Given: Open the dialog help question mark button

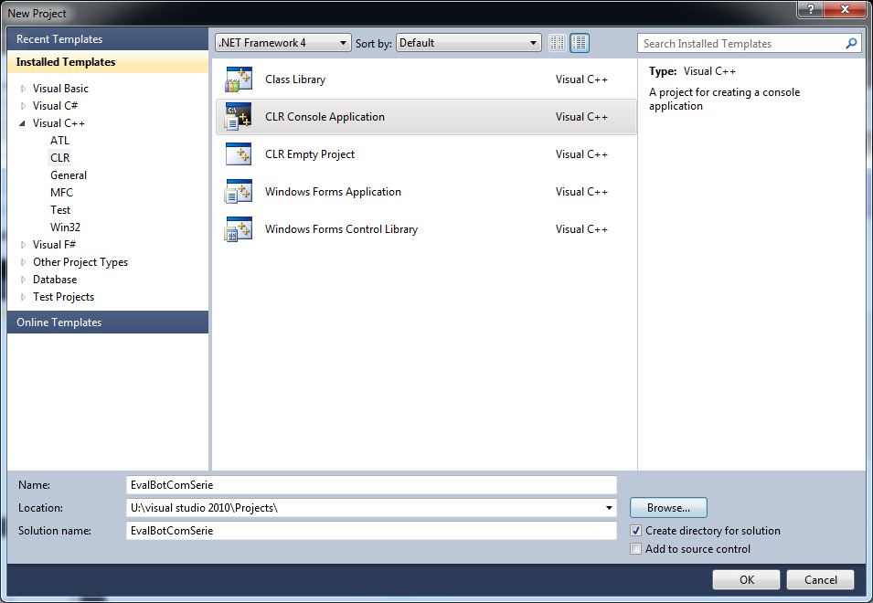Looking at the screenshot, I should coord(811,9).
